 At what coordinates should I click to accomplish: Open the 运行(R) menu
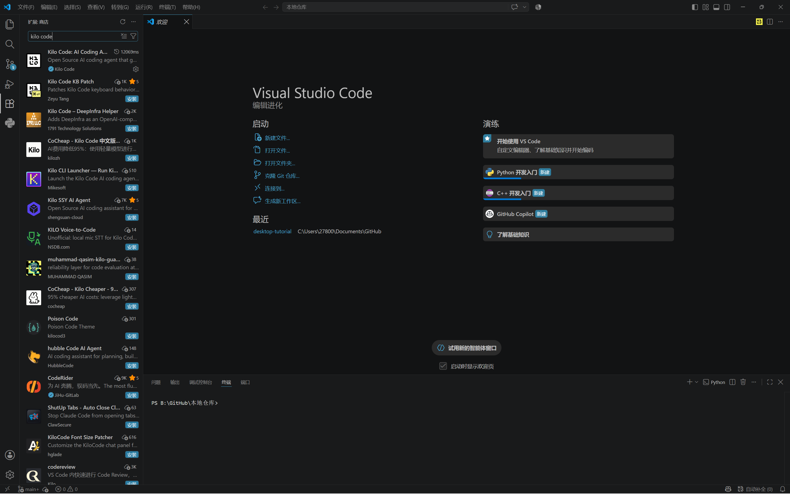coord(144,7)
